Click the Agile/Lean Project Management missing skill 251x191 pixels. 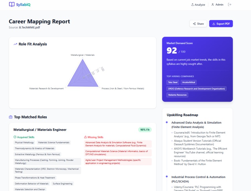point(118,162)
